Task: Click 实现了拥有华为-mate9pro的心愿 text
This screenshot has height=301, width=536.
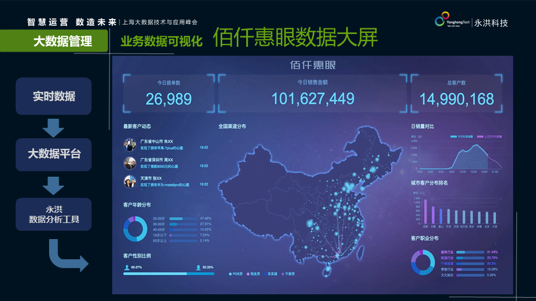Action: [164, 185]
